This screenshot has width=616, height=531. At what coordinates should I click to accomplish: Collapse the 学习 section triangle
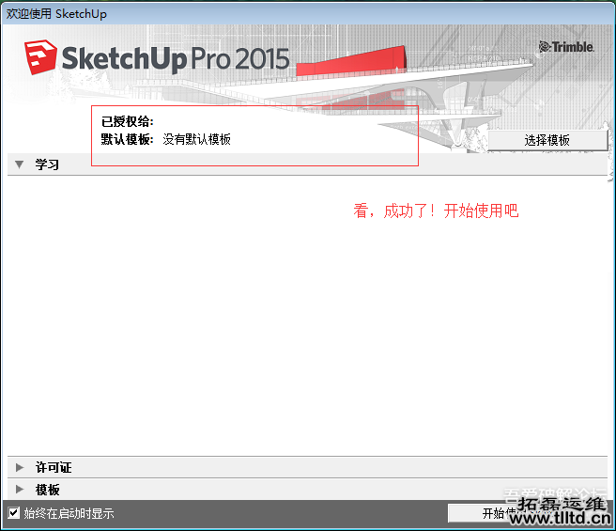pyautogui.click(x=19, y=164)
